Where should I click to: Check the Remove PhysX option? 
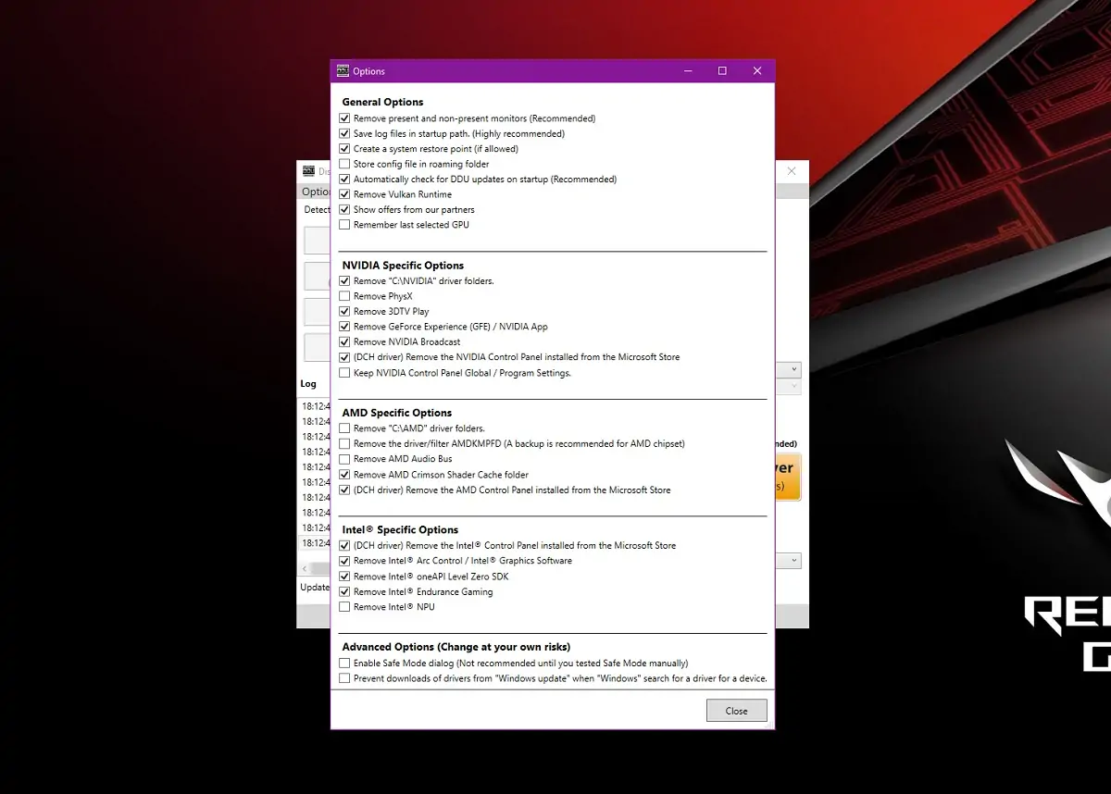tap(344, 296)
